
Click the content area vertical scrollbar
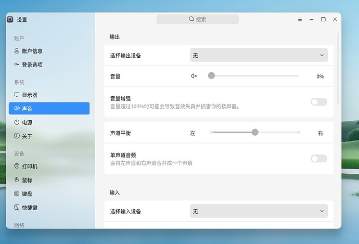pyautogui.click(x=338, y=69)
